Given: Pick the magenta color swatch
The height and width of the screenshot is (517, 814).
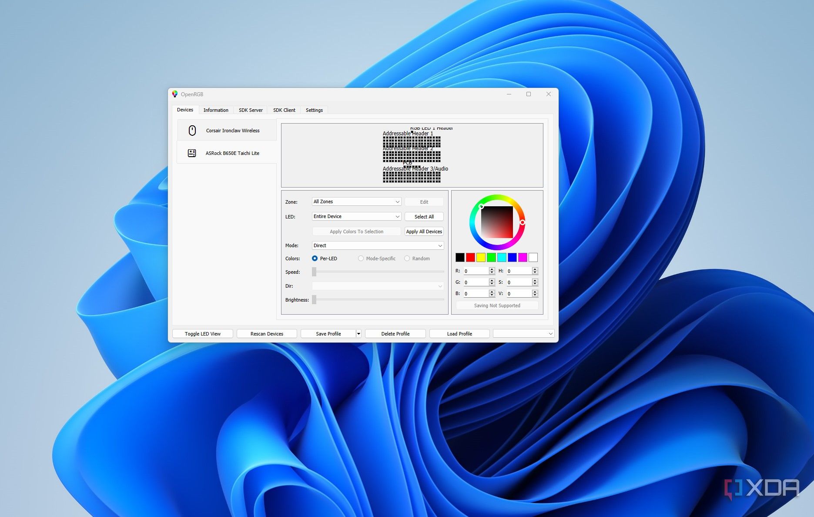Looking at the screenshot, I should (x=523, y=257).
